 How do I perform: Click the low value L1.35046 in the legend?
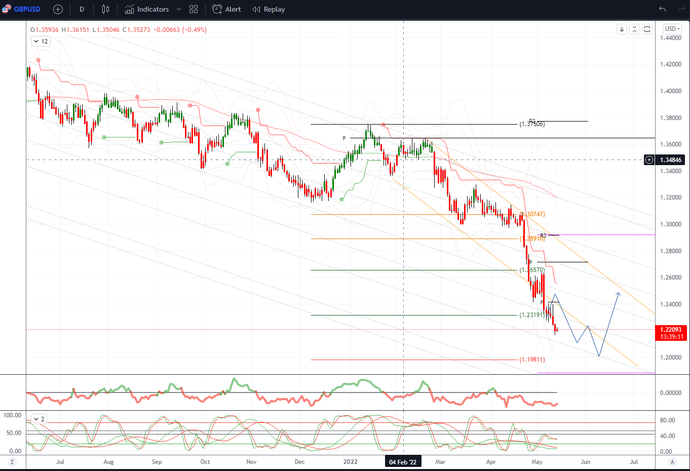tap(106, 30)
